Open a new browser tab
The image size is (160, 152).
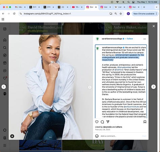[x=144, y=7]
